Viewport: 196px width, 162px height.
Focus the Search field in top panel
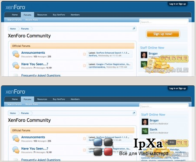(x=164, y=22)
